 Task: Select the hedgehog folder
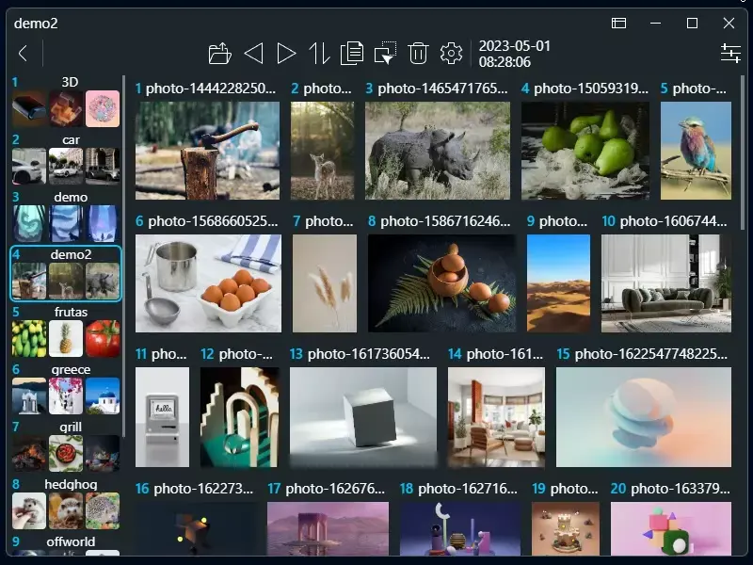(66, 504)
